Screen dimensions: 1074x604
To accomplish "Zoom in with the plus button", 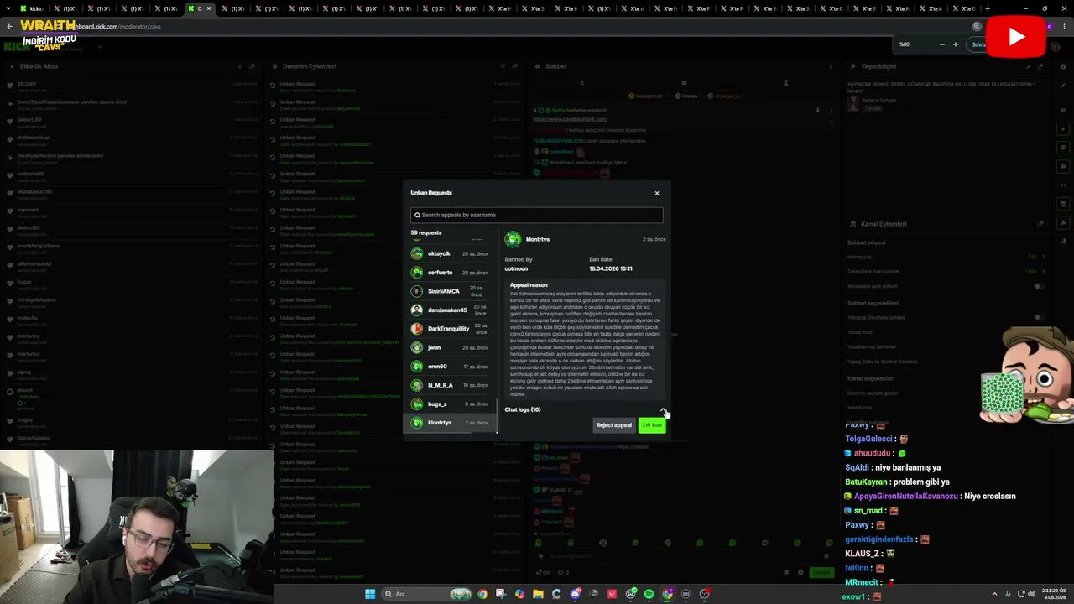I will (x=955, y=44).
